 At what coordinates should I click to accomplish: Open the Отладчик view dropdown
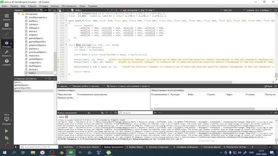click(x=64, y=86)
